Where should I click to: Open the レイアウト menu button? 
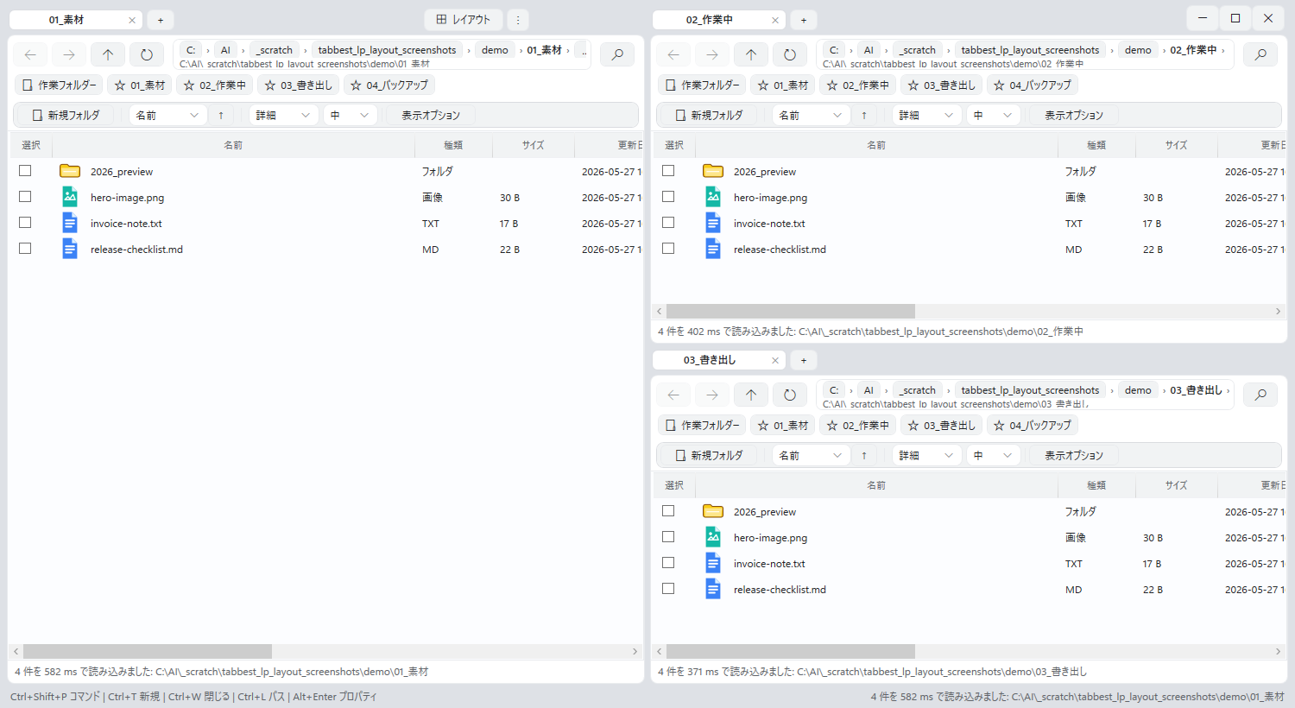pos(464,19)
